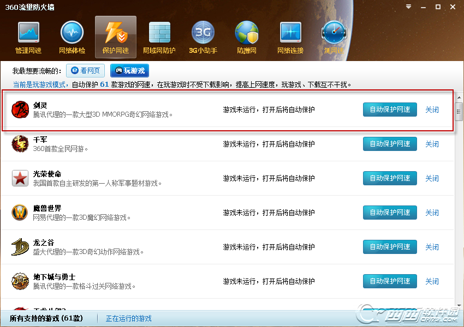Click 关闭 link for 魔兽世界
The width and height of the screenshot is (464, 327).
432,213
